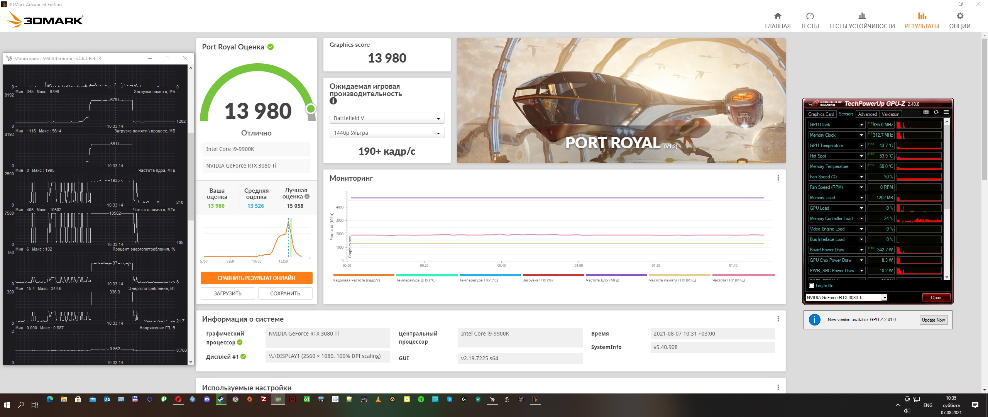988x417 pixels.
Task: Click Port Royal preview image
Action: (621, 100)
